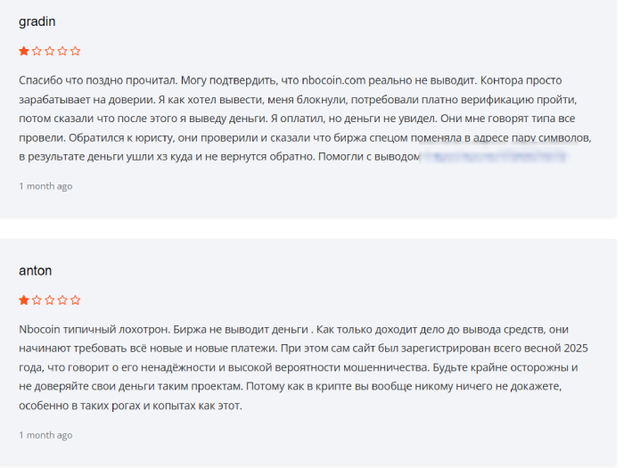Click anton's review text paragraph
The width and height of the screenshot is (624, 468).
point(304,367)
